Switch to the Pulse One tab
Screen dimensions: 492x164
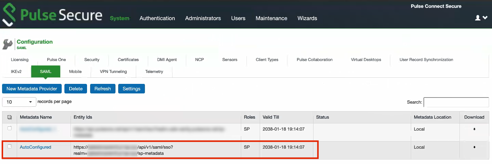coord(57,60)
